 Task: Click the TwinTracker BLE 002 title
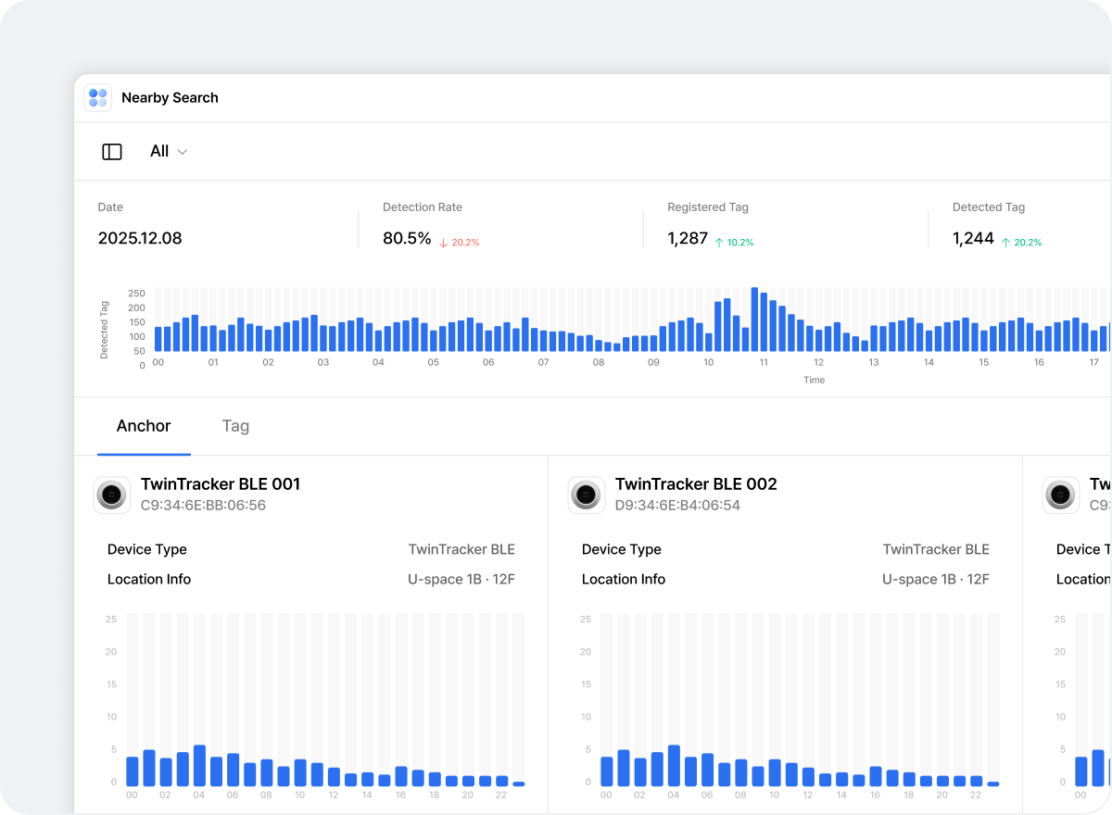tap(696, 484)
